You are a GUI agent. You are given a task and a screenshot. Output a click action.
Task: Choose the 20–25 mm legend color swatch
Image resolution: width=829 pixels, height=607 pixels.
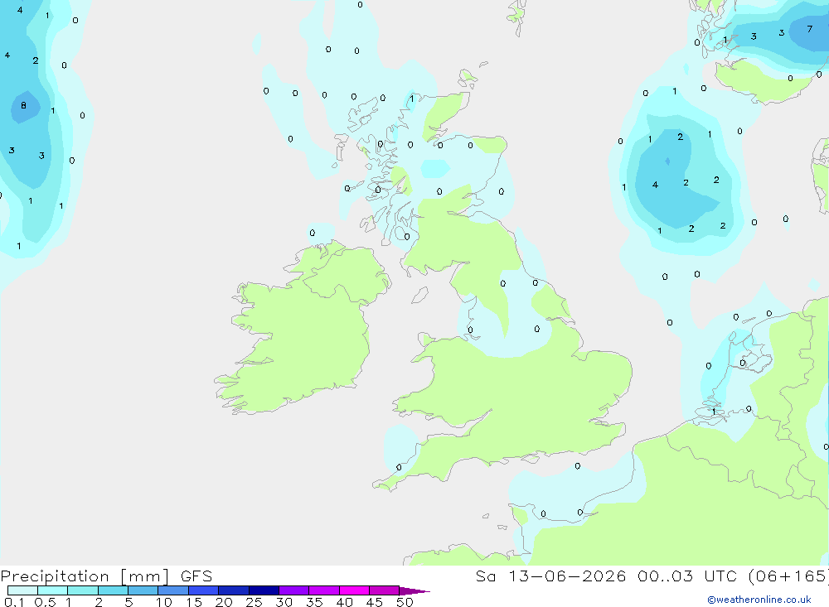(234, 590)
